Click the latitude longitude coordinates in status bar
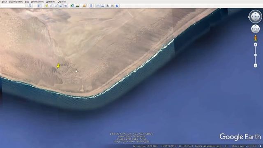This screenshot has width=263, height=148. tap(177, 146)
